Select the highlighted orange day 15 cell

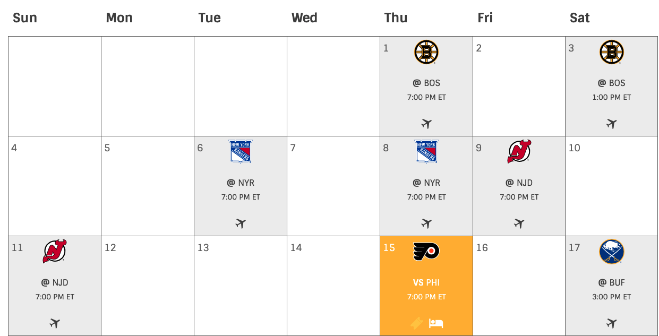[426, 286]
